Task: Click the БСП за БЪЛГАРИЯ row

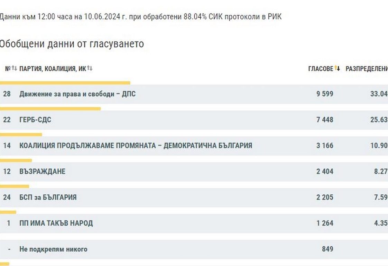Action: (x=48, y=197)
